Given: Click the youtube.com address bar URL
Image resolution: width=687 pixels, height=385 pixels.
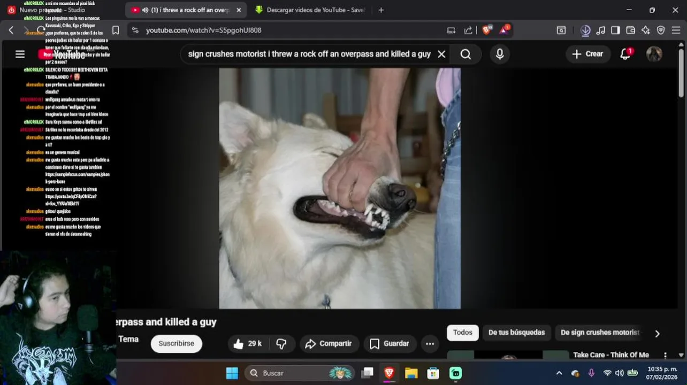Looking at the screenshot, I should point(203,30).
